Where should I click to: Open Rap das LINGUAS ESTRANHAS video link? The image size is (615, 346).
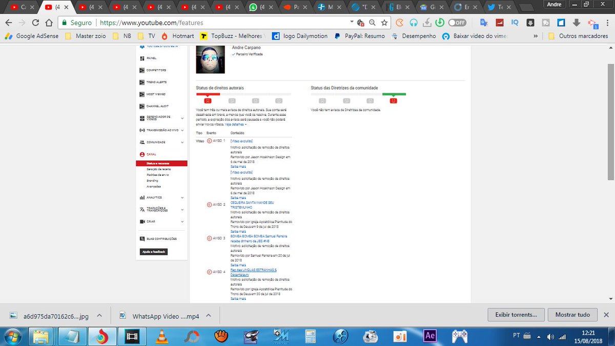pyautogui.click(x=254, y=272)
